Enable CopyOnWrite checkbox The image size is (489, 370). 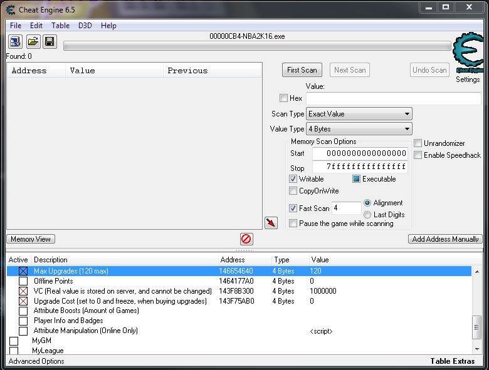(x=293, y=190)
